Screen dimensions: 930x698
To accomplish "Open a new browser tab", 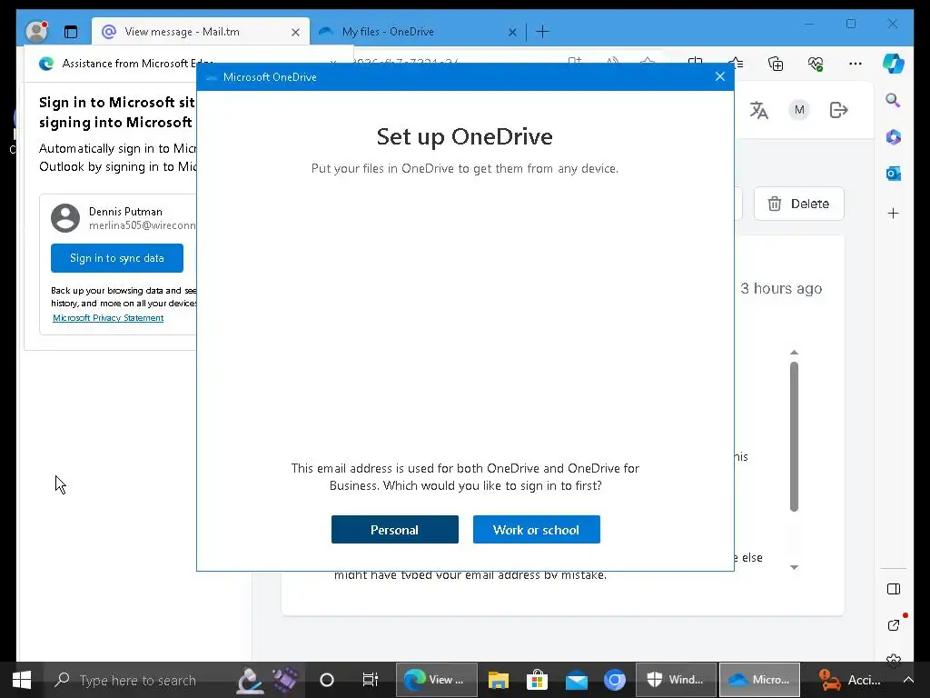I will point(543,32).
